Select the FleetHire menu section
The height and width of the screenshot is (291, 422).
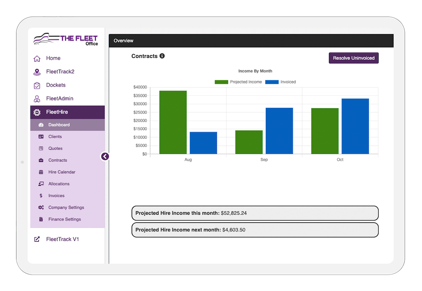(x=67, y=112)
